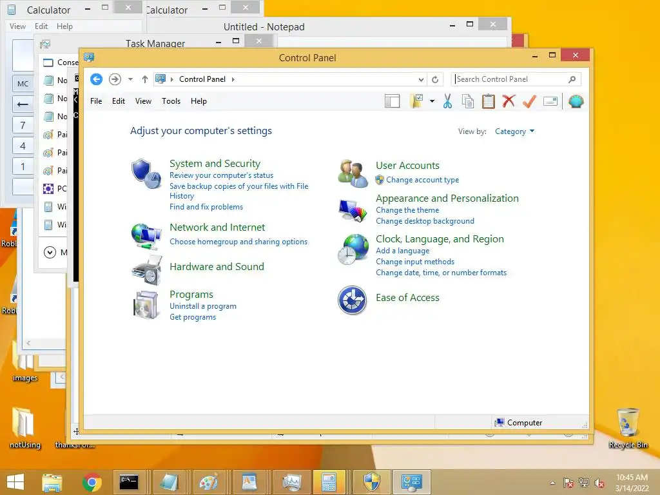The height and width of the screenshot is (495, 660).
Task: Click the clock showing 10:45 AM
Action: coord(632,478)
